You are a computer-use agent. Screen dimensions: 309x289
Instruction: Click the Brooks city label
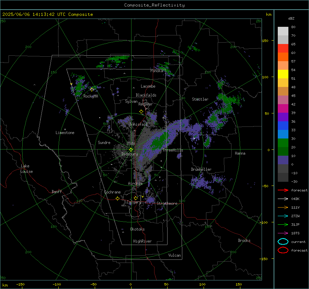[244, 241]
